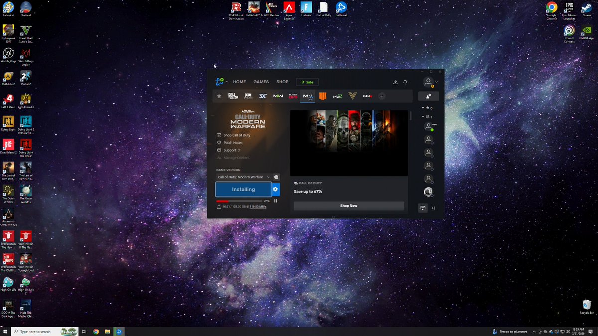Open File Explorer from the taskbar
598x336 pixels.
pos(107,331)
